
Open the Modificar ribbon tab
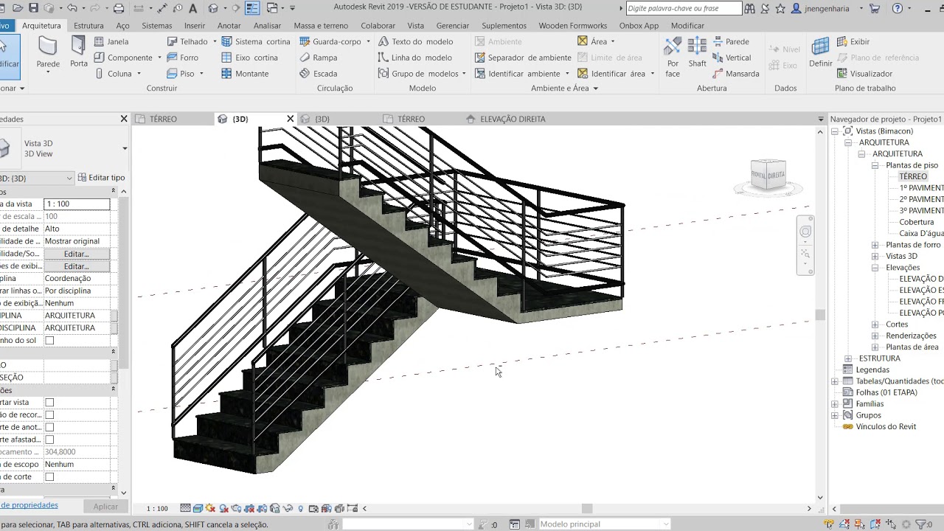687,26
